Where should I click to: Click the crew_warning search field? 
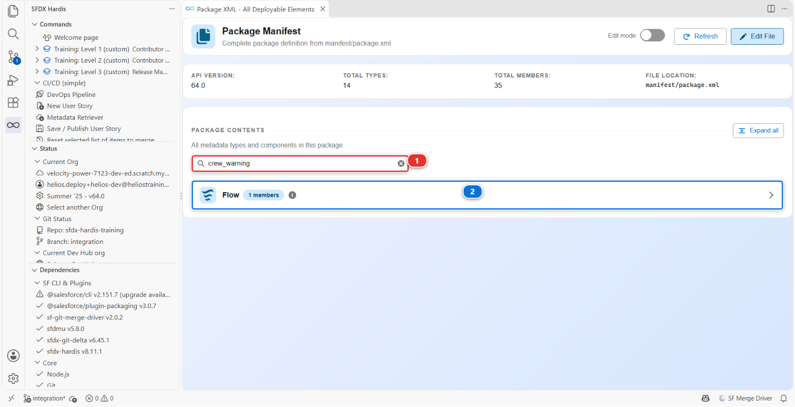coord(300,163)
